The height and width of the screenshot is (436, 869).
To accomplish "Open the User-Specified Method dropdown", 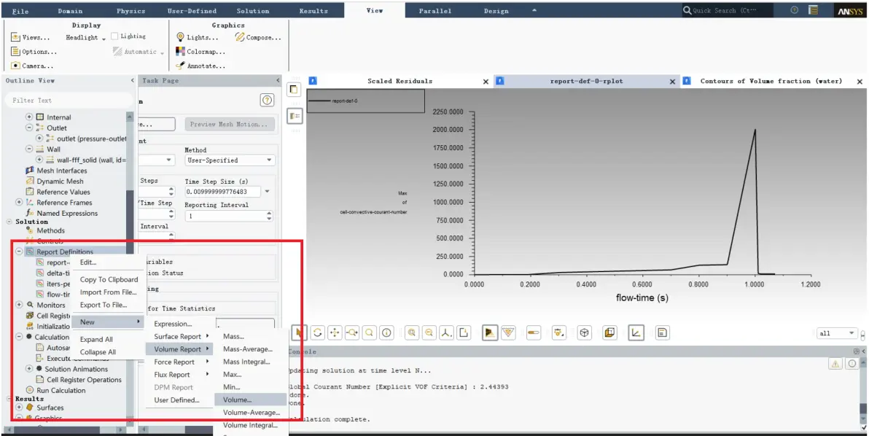I will pyautogui.click(x=230, y=160).
